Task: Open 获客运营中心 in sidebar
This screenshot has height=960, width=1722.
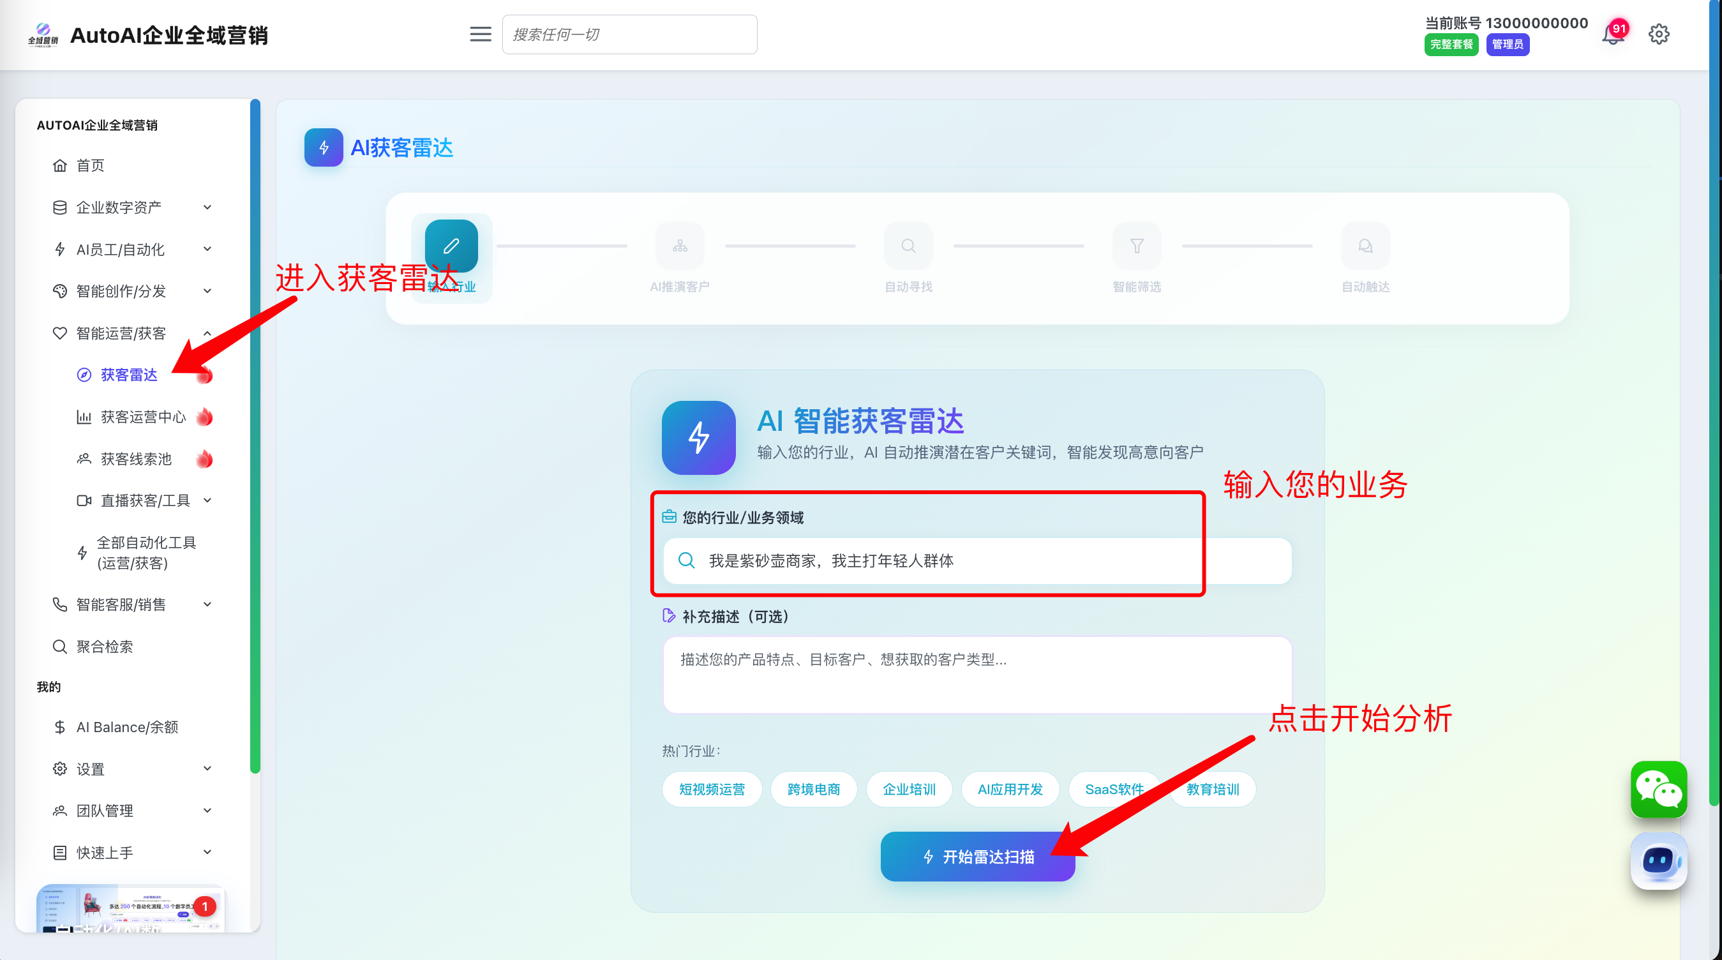Action: click(x=143, y=417)
